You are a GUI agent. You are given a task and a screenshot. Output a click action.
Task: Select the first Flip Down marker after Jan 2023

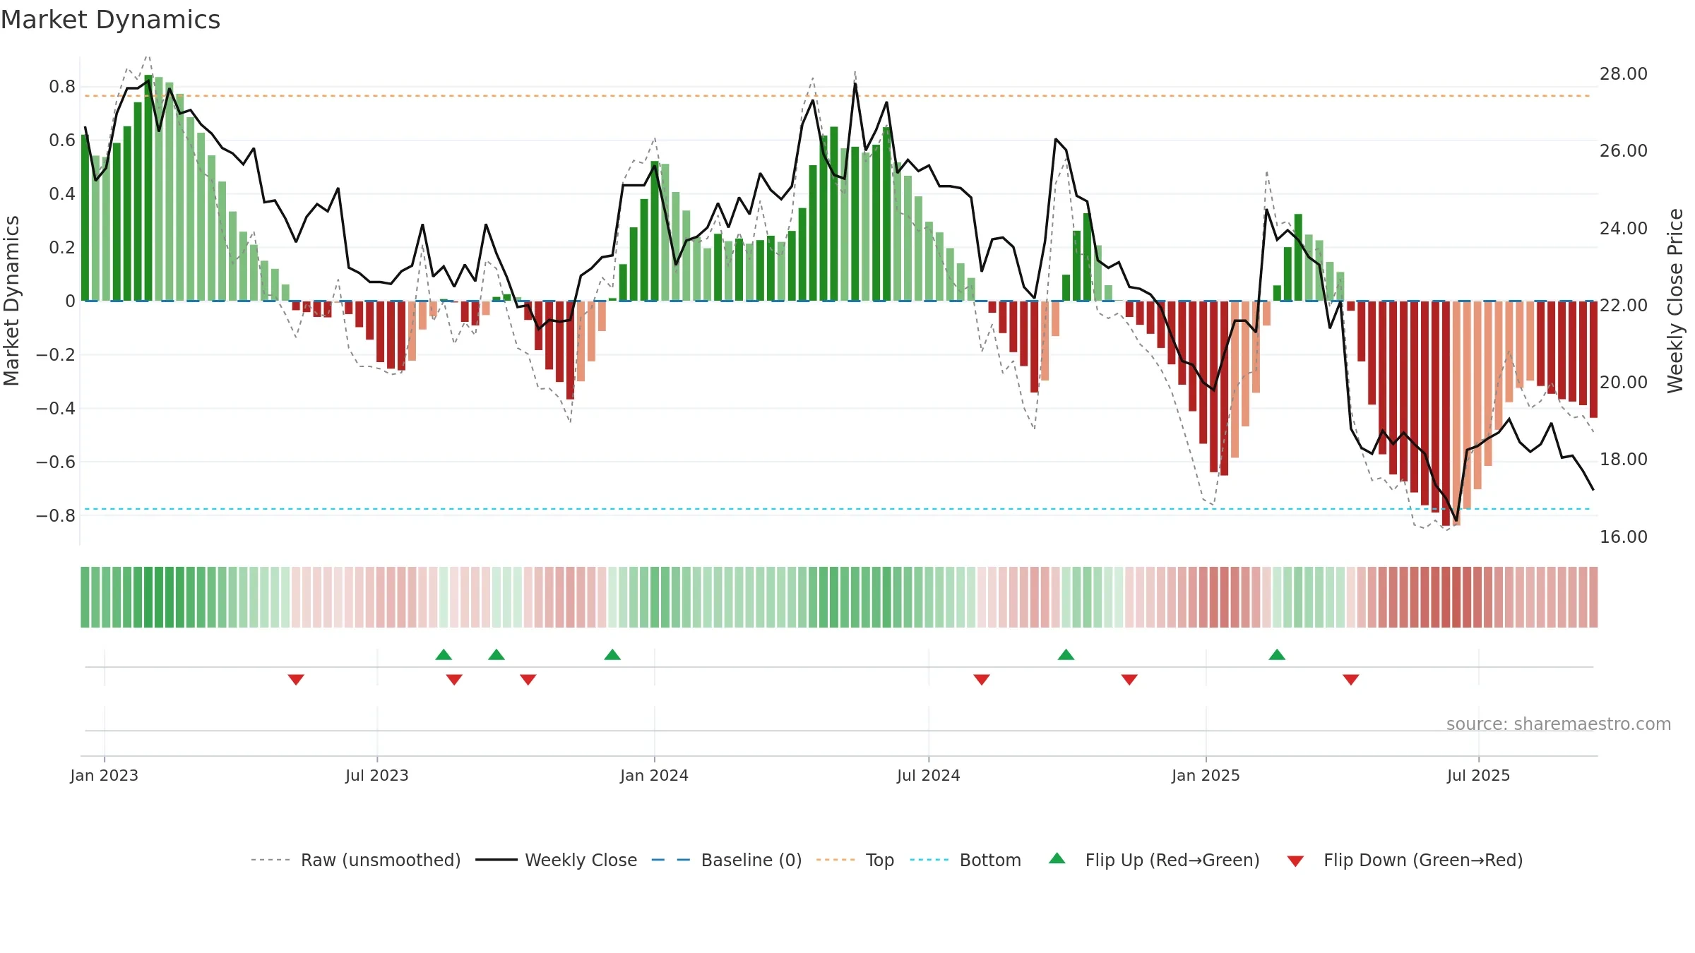point(296,680)
